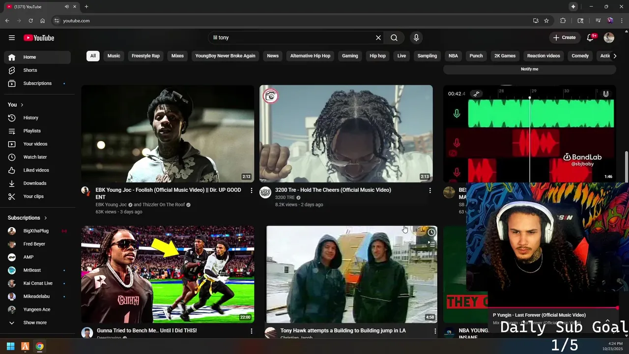Open options menu for EBK Young Joc video
This screenshot has width=629, height=354.
click(252, 190)
